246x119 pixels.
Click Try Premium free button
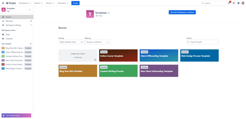(16, 116)
